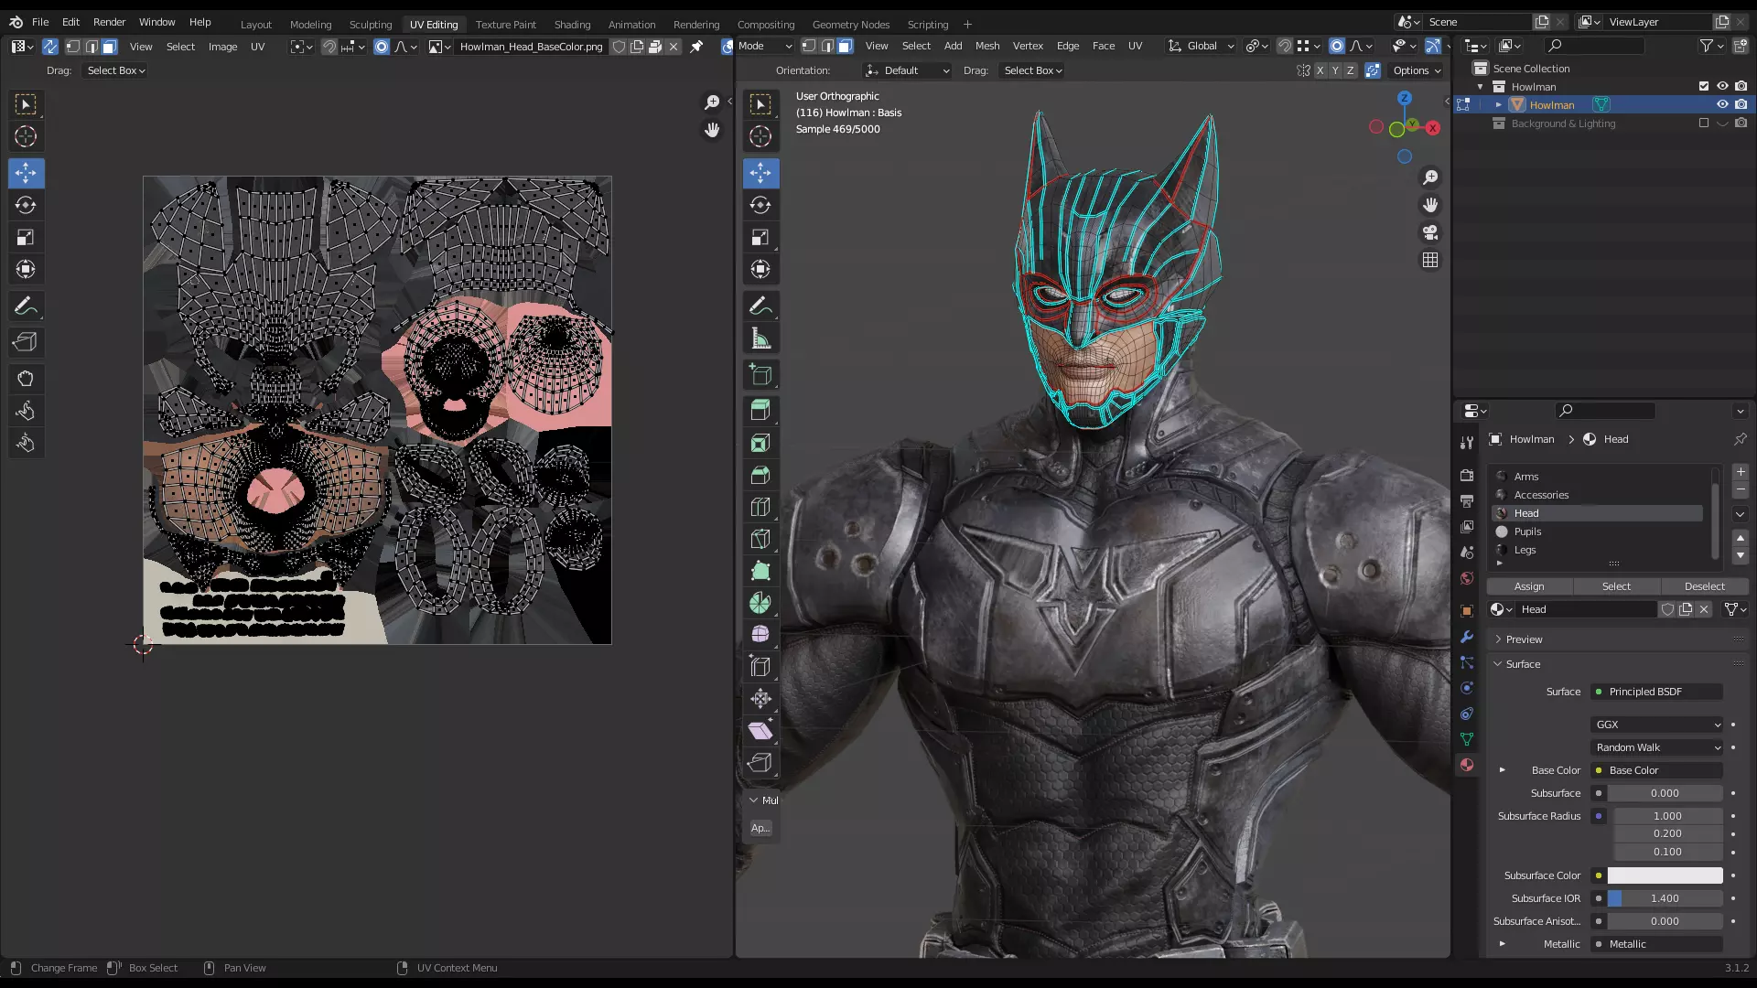
Task: Open UV menu in the UV editor
Action: [x=258, y=47]
